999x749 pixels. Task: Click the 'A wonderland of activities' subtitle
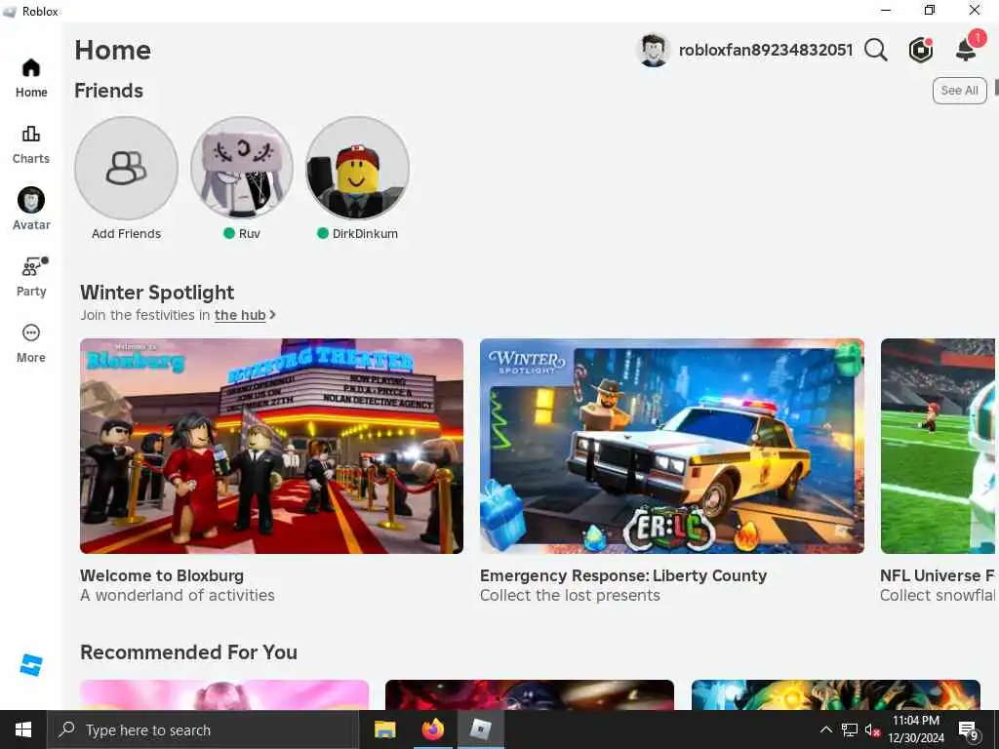tap(178, 596)
